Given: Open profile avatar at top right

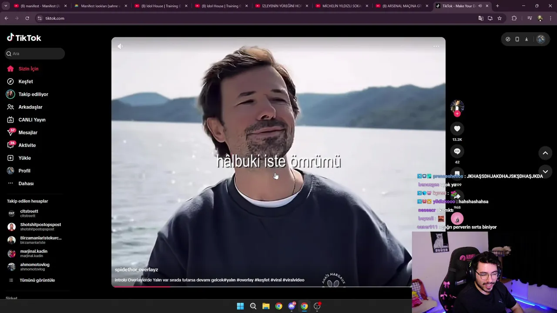Looking at the screenshot, I should (x=540, y=39).
